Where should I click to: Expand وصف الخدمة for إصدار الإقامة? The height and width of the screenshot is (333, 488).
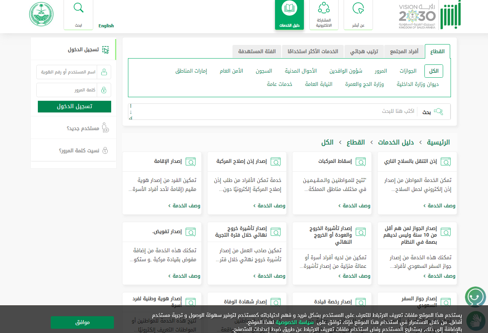(x=185, y=206)
